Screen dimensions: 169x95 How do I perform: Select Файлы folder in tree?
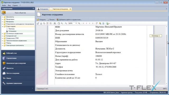(8, 43)
